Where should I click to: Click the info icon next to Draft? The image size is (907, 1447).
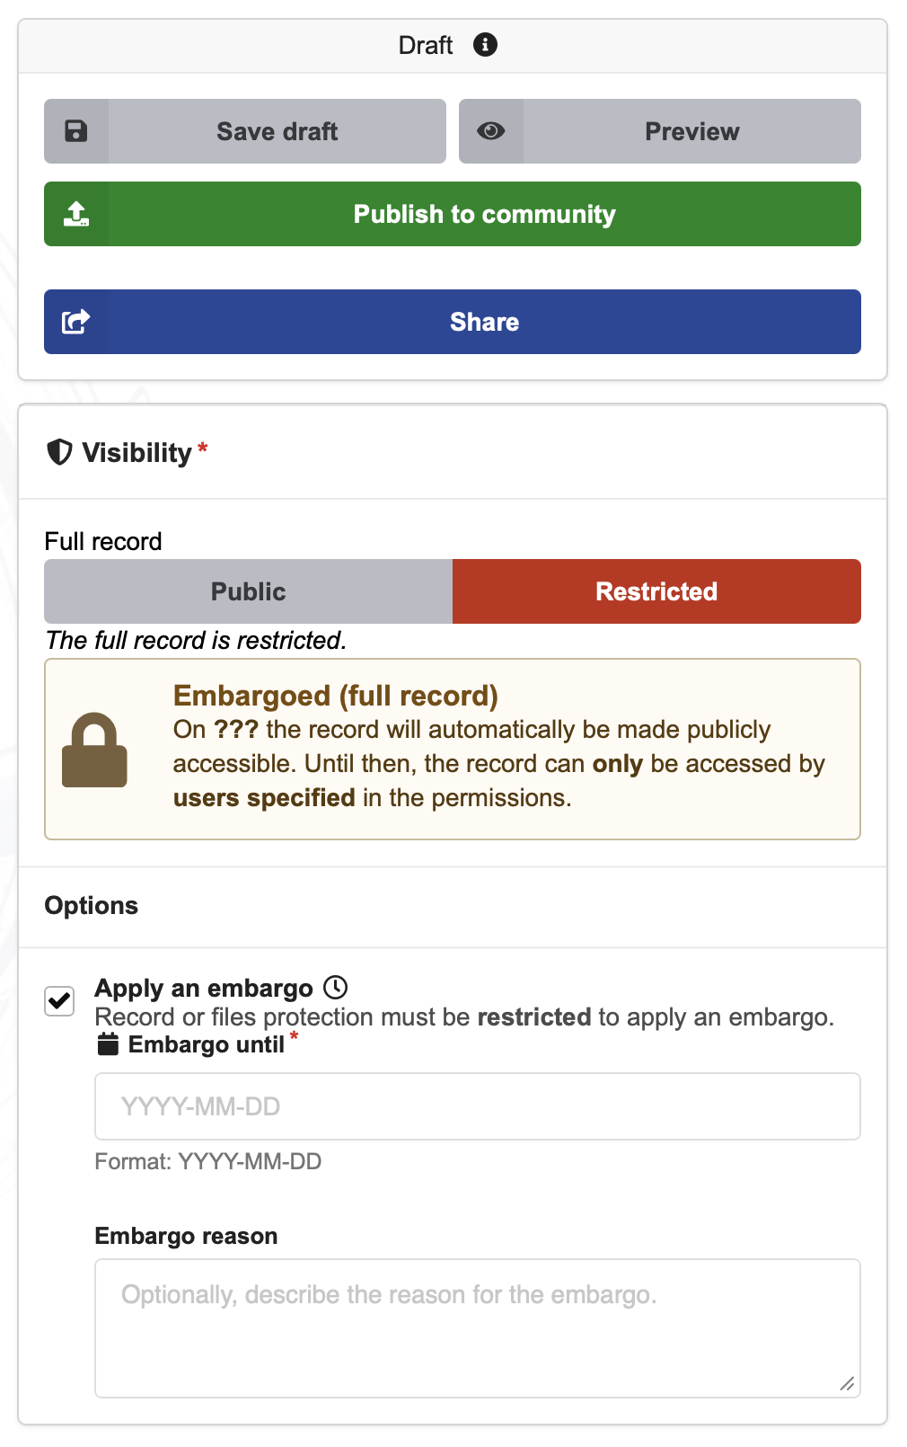click(486, 45)
